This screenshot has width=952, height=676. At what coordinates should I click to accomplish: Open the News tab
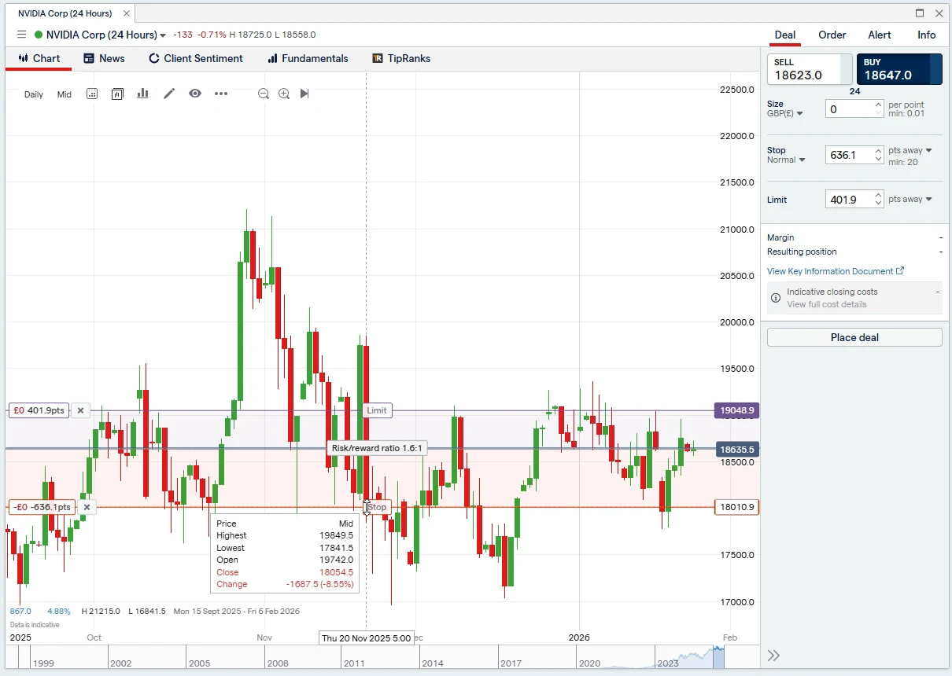tap(104, 58)
